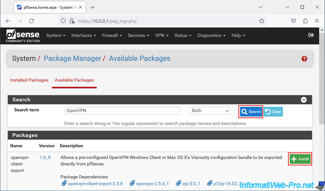Image resolution: width=325 pixels, height=191 pixels.
Task: Open the Help menu
Action: (238, 36)
